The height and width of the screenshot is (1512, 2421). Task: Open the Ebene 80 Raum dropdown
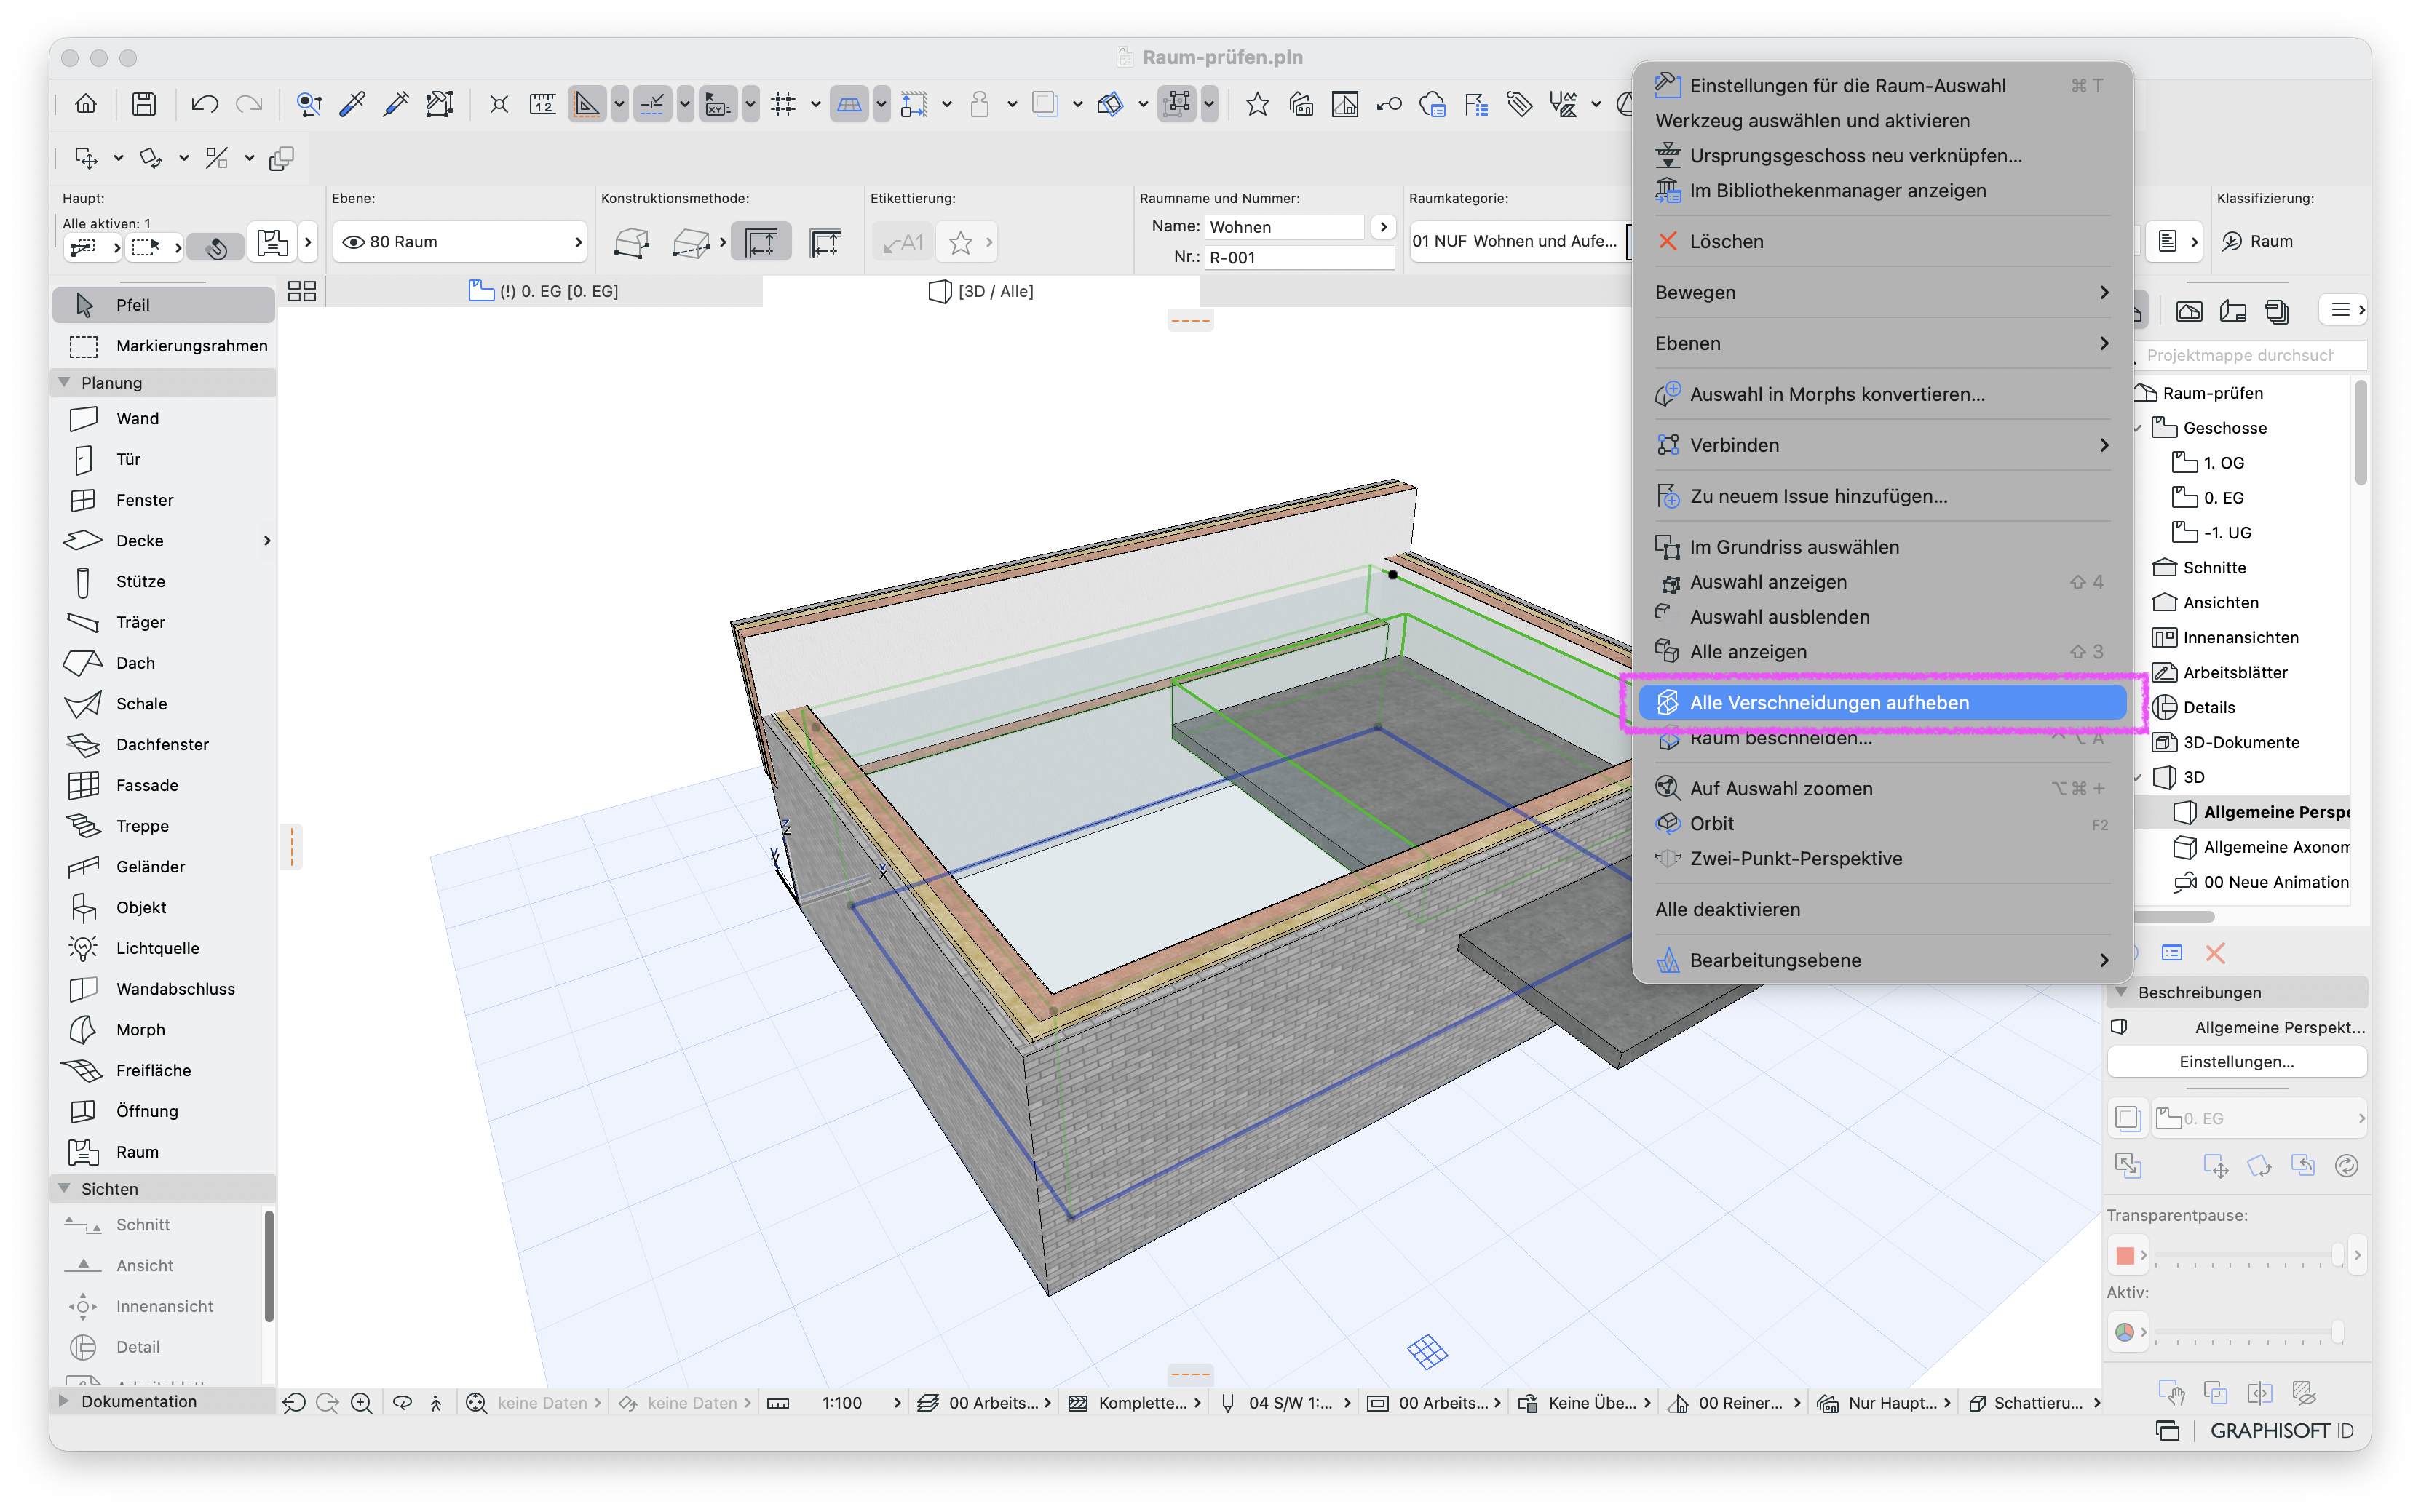click(459, 242)
